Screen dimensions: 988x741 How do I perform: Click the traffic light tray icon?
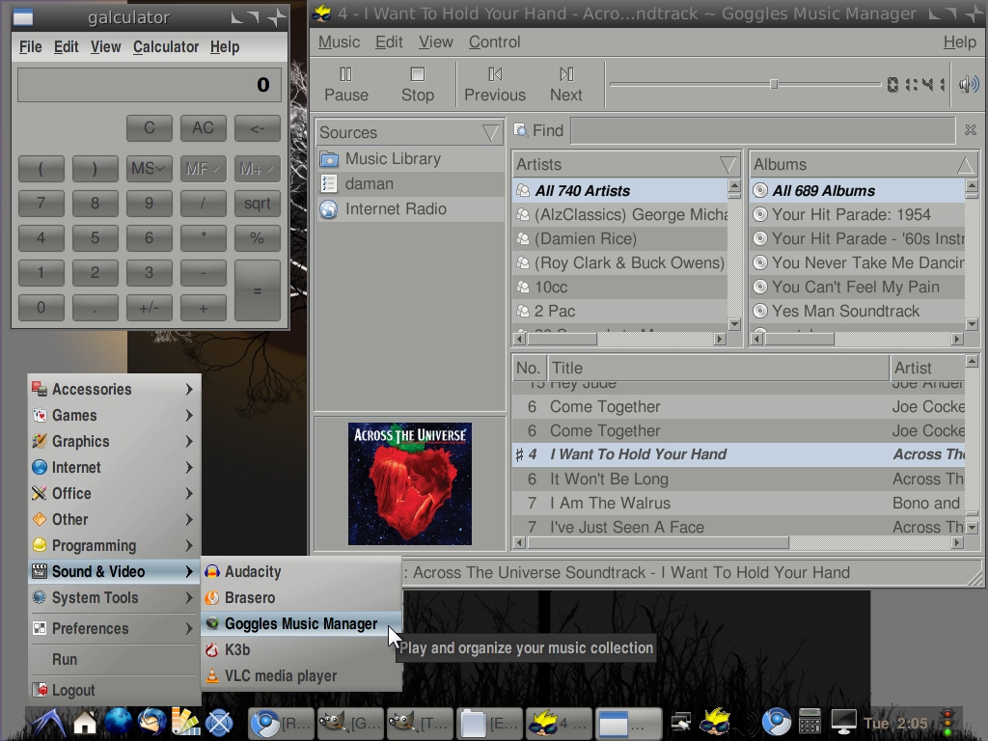click(x=947, y=722)
